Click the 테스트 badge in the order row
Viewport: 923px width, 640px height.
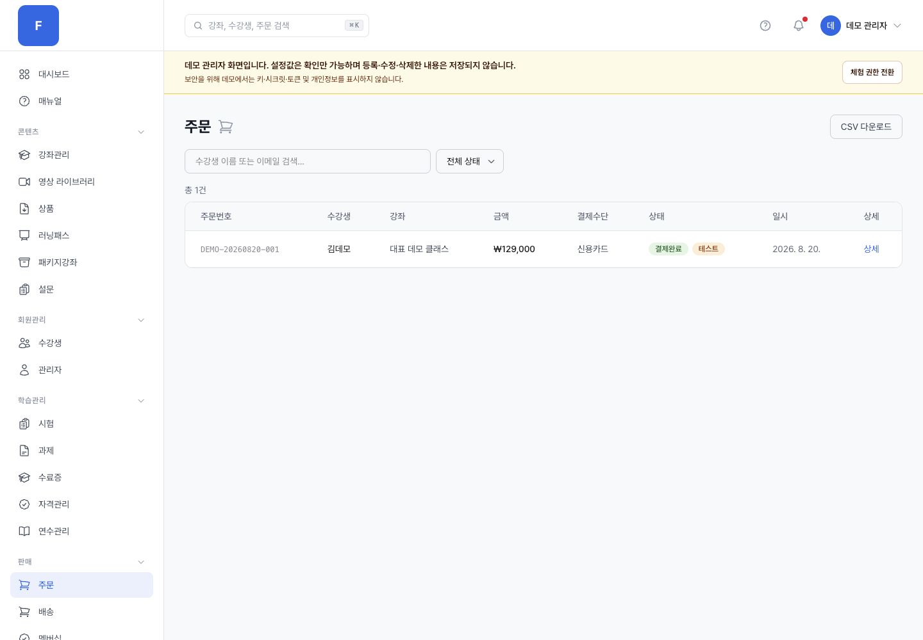tap(708, 249)
